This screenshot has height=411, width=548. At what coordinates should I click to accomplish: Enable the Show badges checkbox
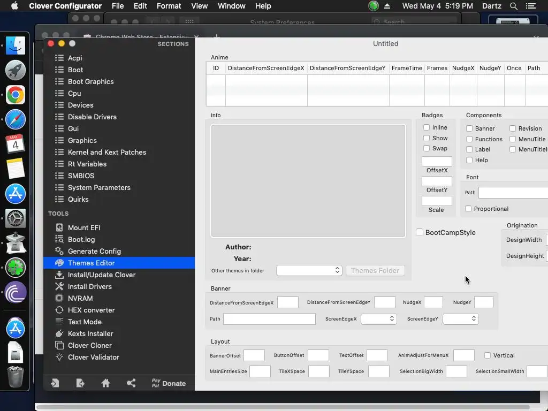(427, 138)
